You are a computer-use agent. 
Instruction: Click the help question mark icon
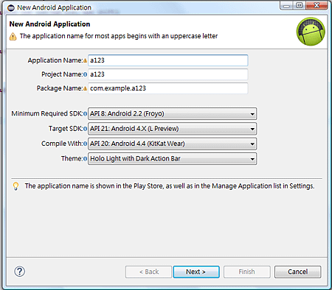(x=19, y=272)
